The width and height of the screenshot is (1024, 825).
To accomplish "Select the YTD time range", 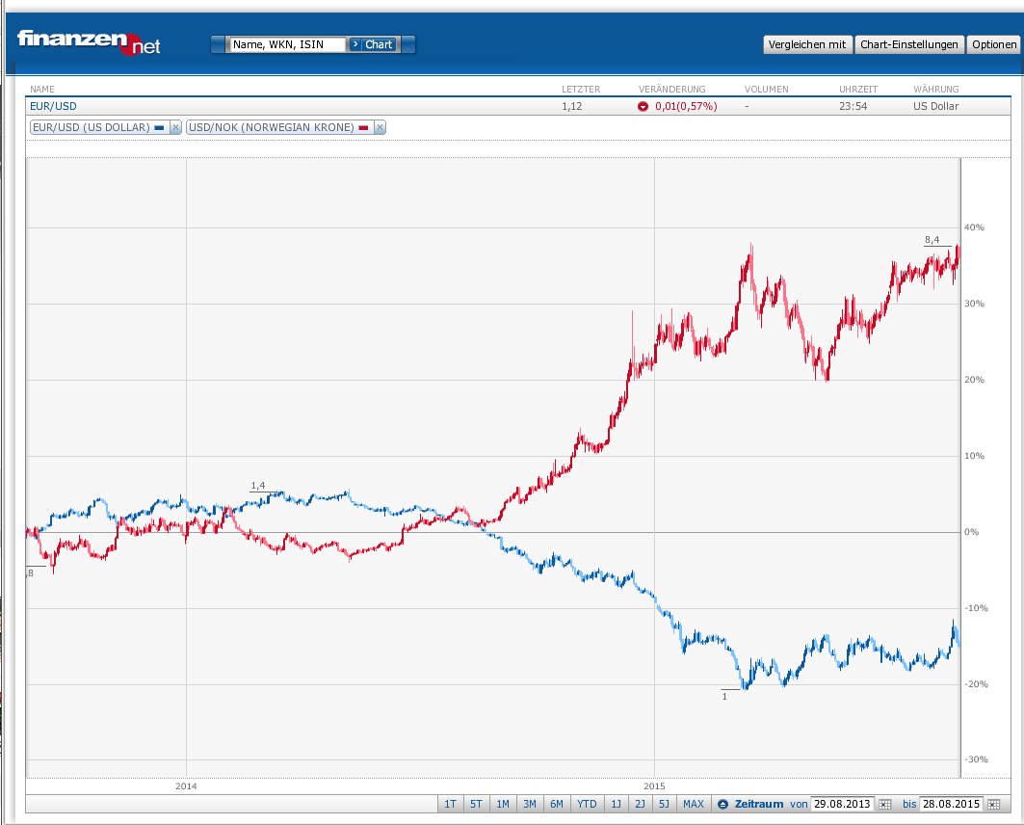I will point(587,804).
